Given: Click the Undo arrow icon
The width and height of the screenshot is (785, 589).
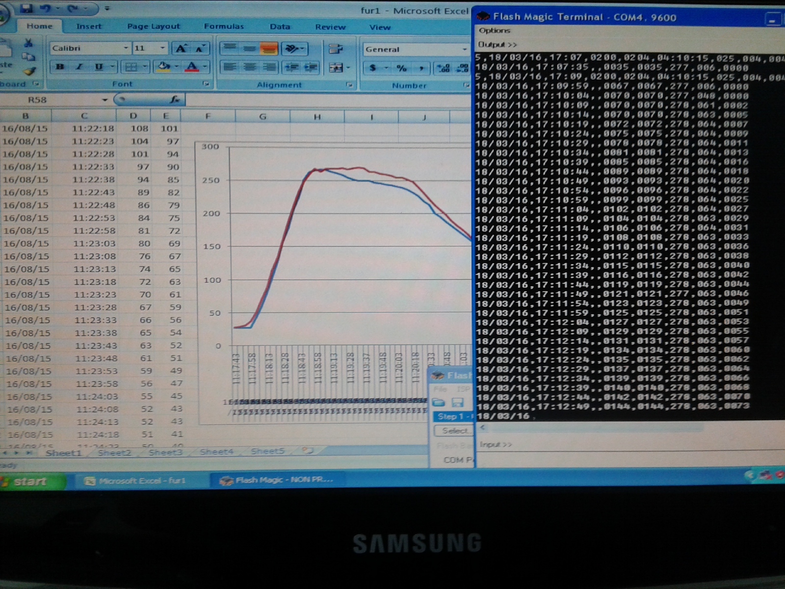Looking at the screenshot, I should pyautogui.click(x=46, y=8).
